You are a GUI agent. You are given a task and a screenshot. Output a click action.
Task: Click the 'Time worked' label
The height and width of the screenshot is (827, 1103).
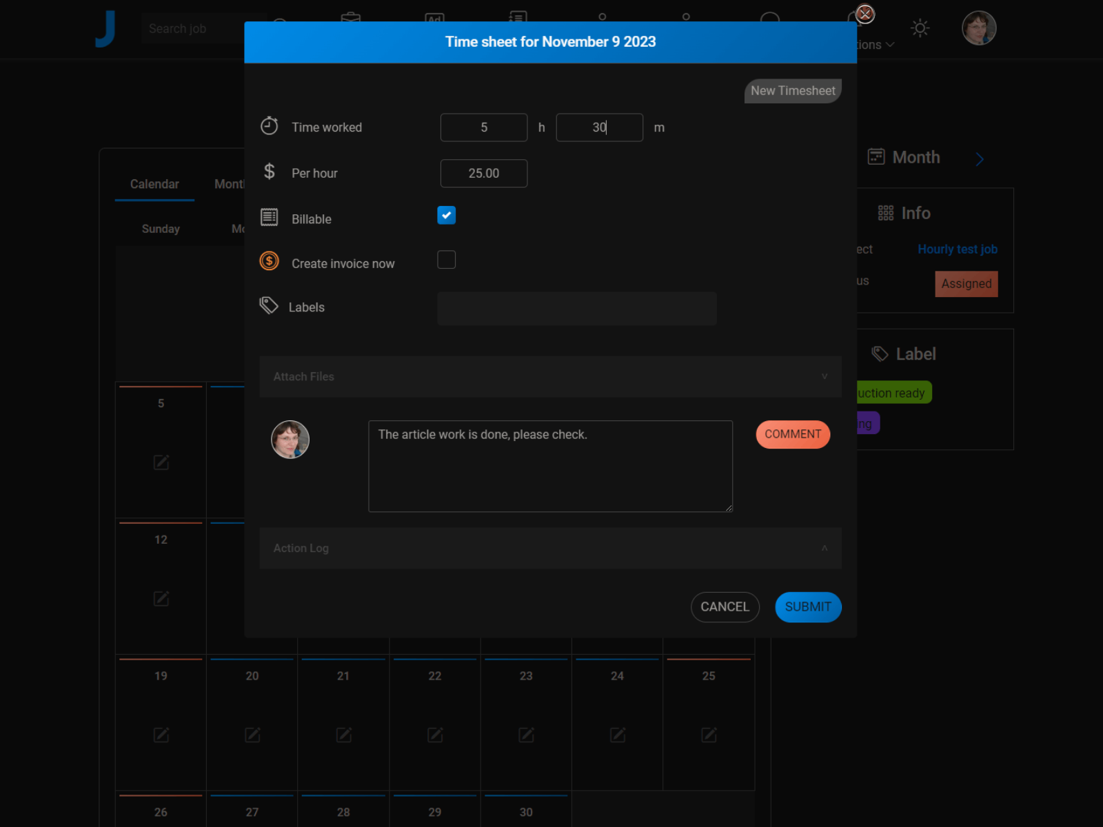point(327,127)
